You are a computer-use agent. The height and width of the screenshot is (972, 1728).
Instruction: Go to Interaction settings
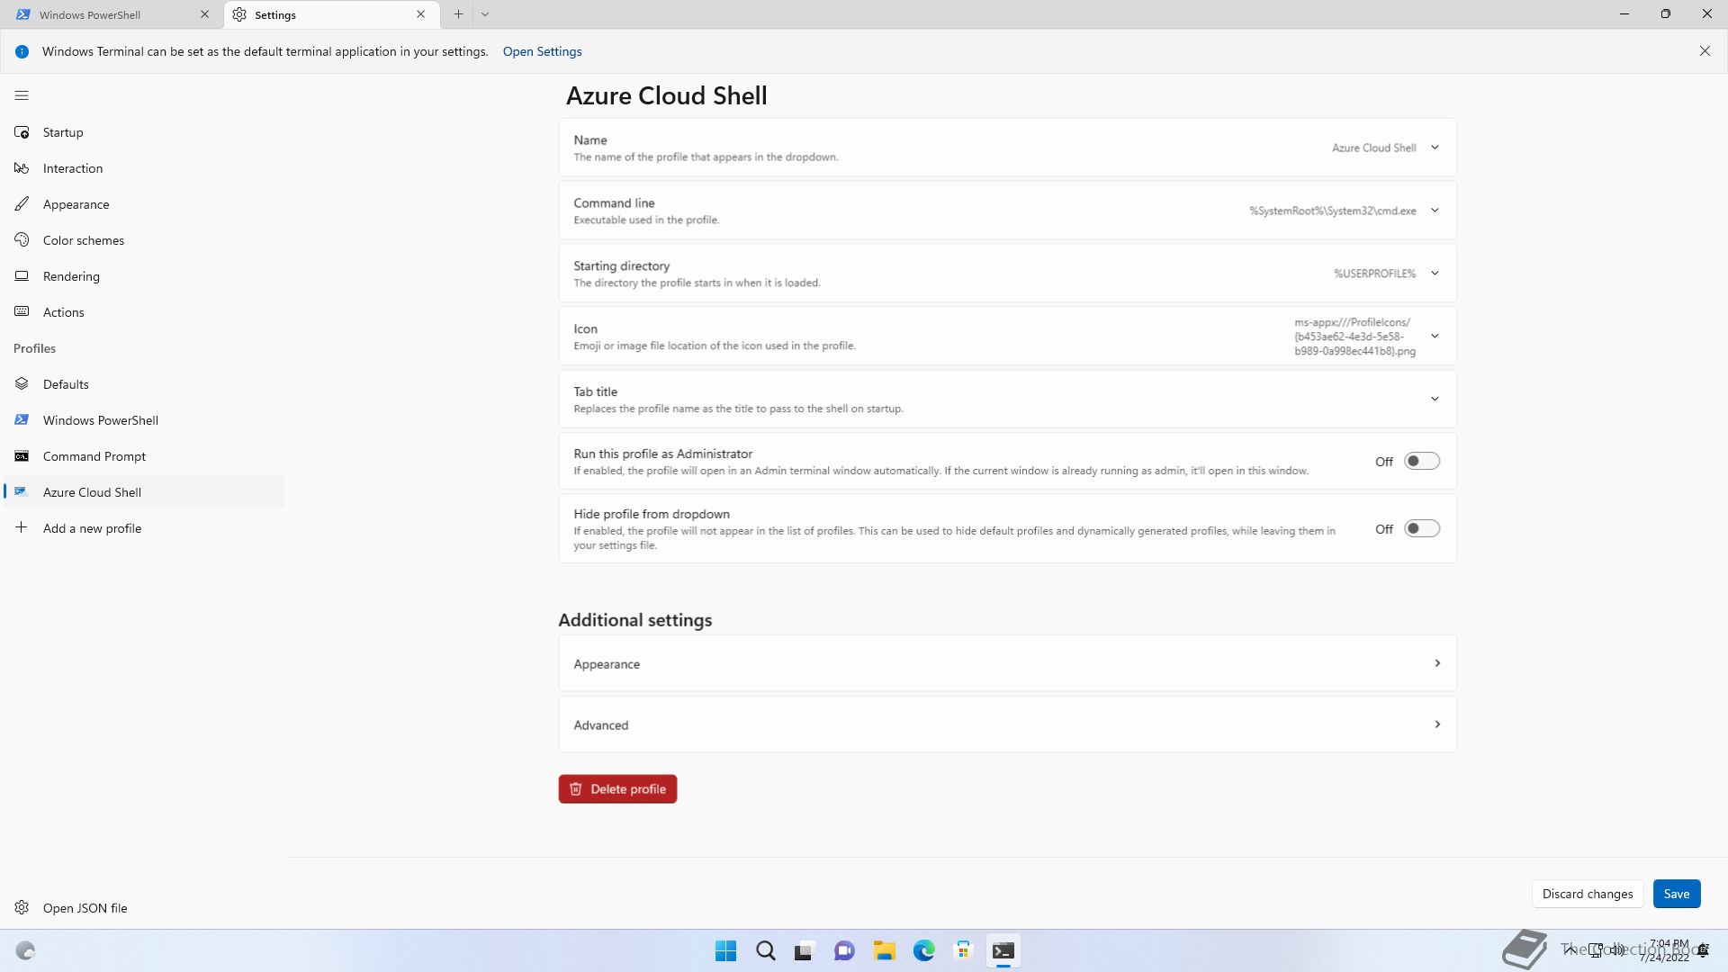144,168
